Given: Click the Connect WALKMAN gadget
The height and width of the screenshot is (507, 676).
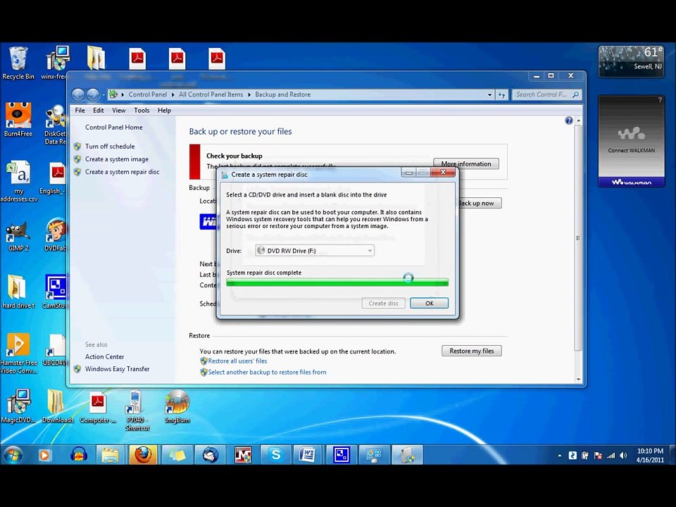Looking at the screenshot, I should (x=631, y=142).
